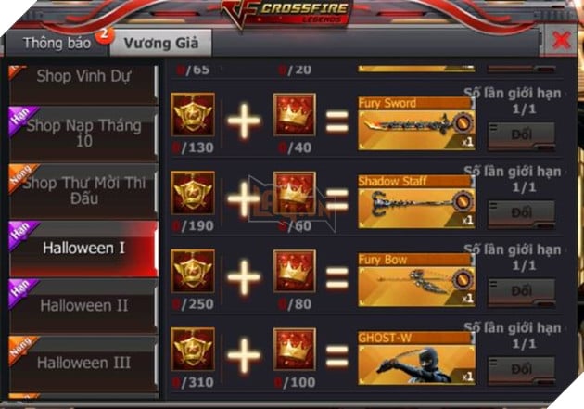Click Đổi button for Fury Sword
Viewport: 584px width, 409px height.
coord(521,135)
